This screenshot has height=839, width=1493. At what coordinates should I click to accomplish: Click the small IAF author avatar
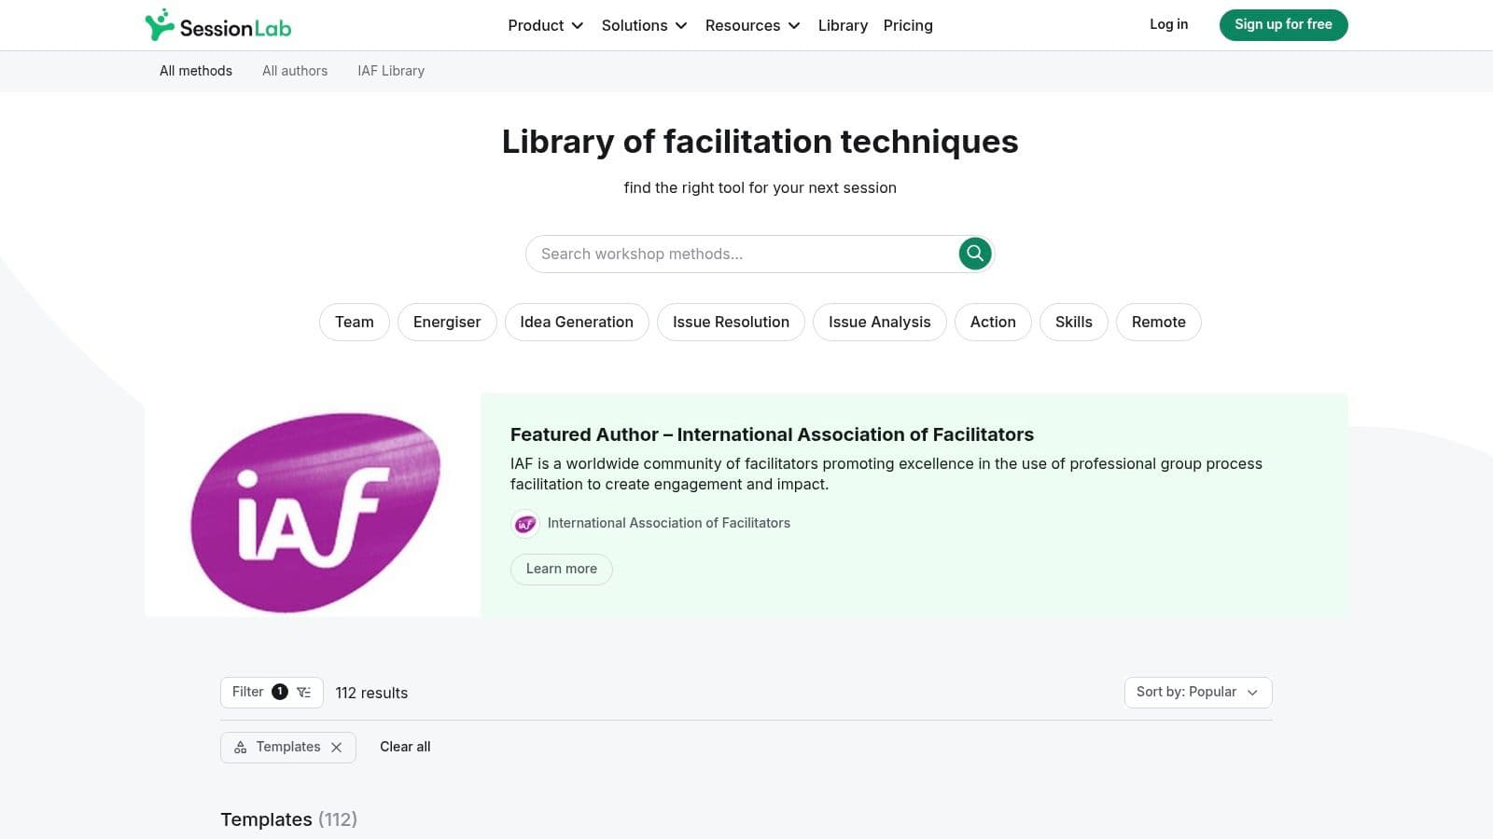click(x=525, y=524)
